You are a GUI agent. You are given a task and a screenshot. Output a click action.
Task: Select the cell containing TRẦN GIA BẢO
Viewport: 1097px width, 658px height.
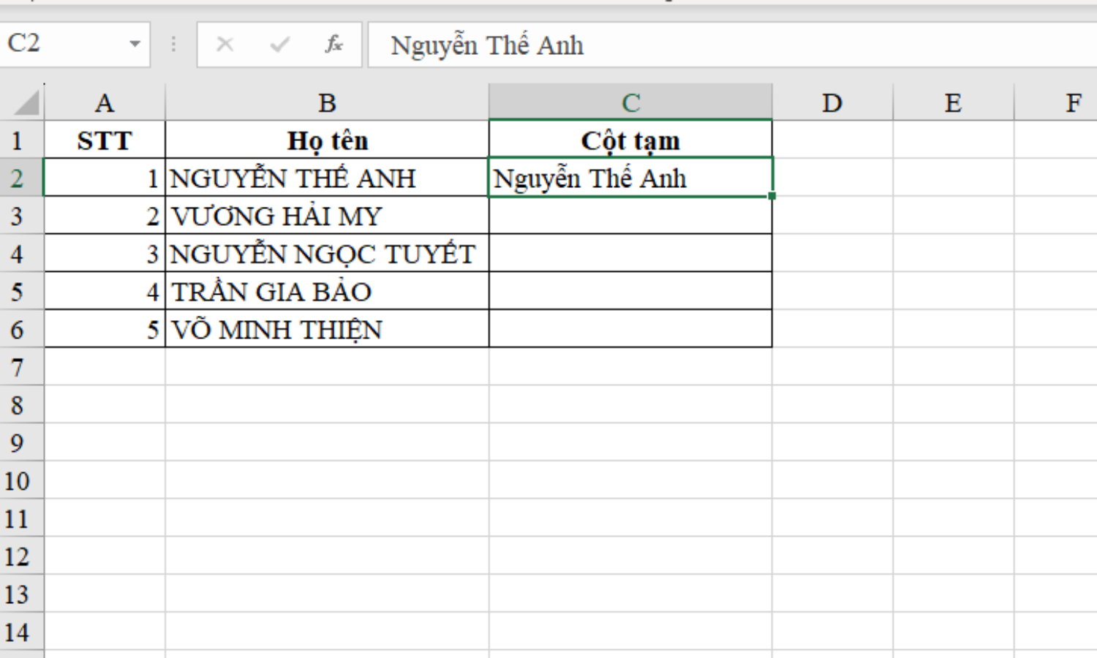[327, 291]
